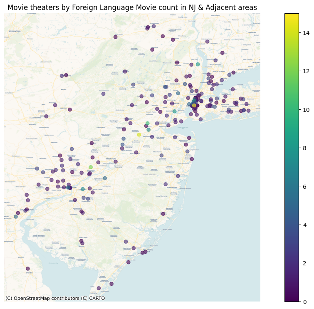Viewport: 314px width, 309px height.
Task: Click the yellow theater marker in Manhattan
Action: 194,105
